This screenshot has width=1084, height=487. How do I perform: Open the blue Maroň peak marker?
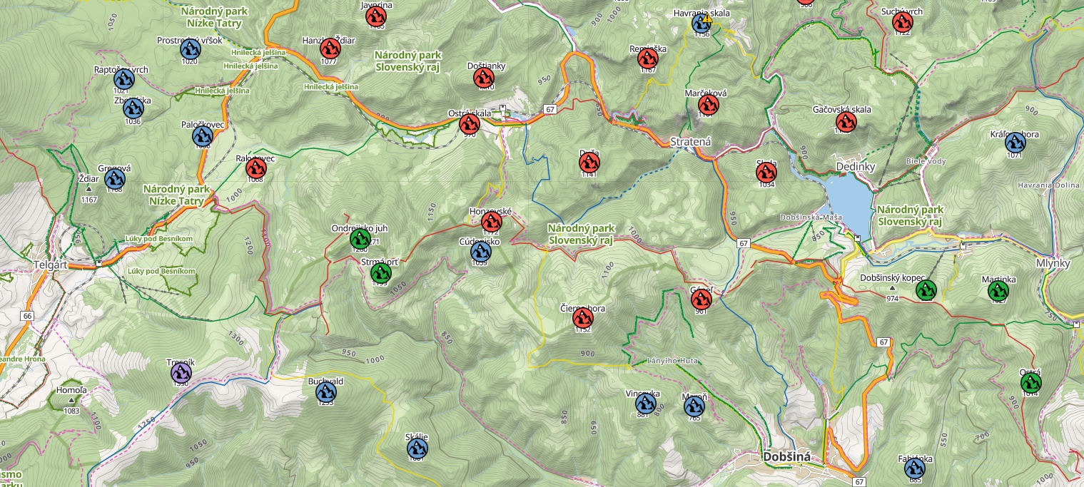(694, 406)
